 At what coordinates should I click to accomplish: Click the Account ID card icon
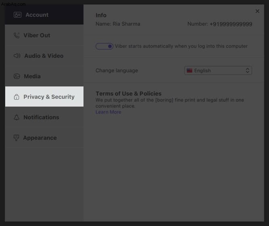[17, 15]
